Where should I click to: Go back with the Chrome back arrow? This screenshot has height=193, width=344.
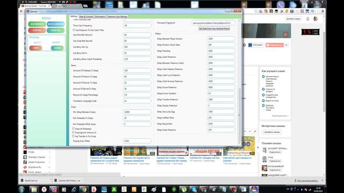point(21,11)
